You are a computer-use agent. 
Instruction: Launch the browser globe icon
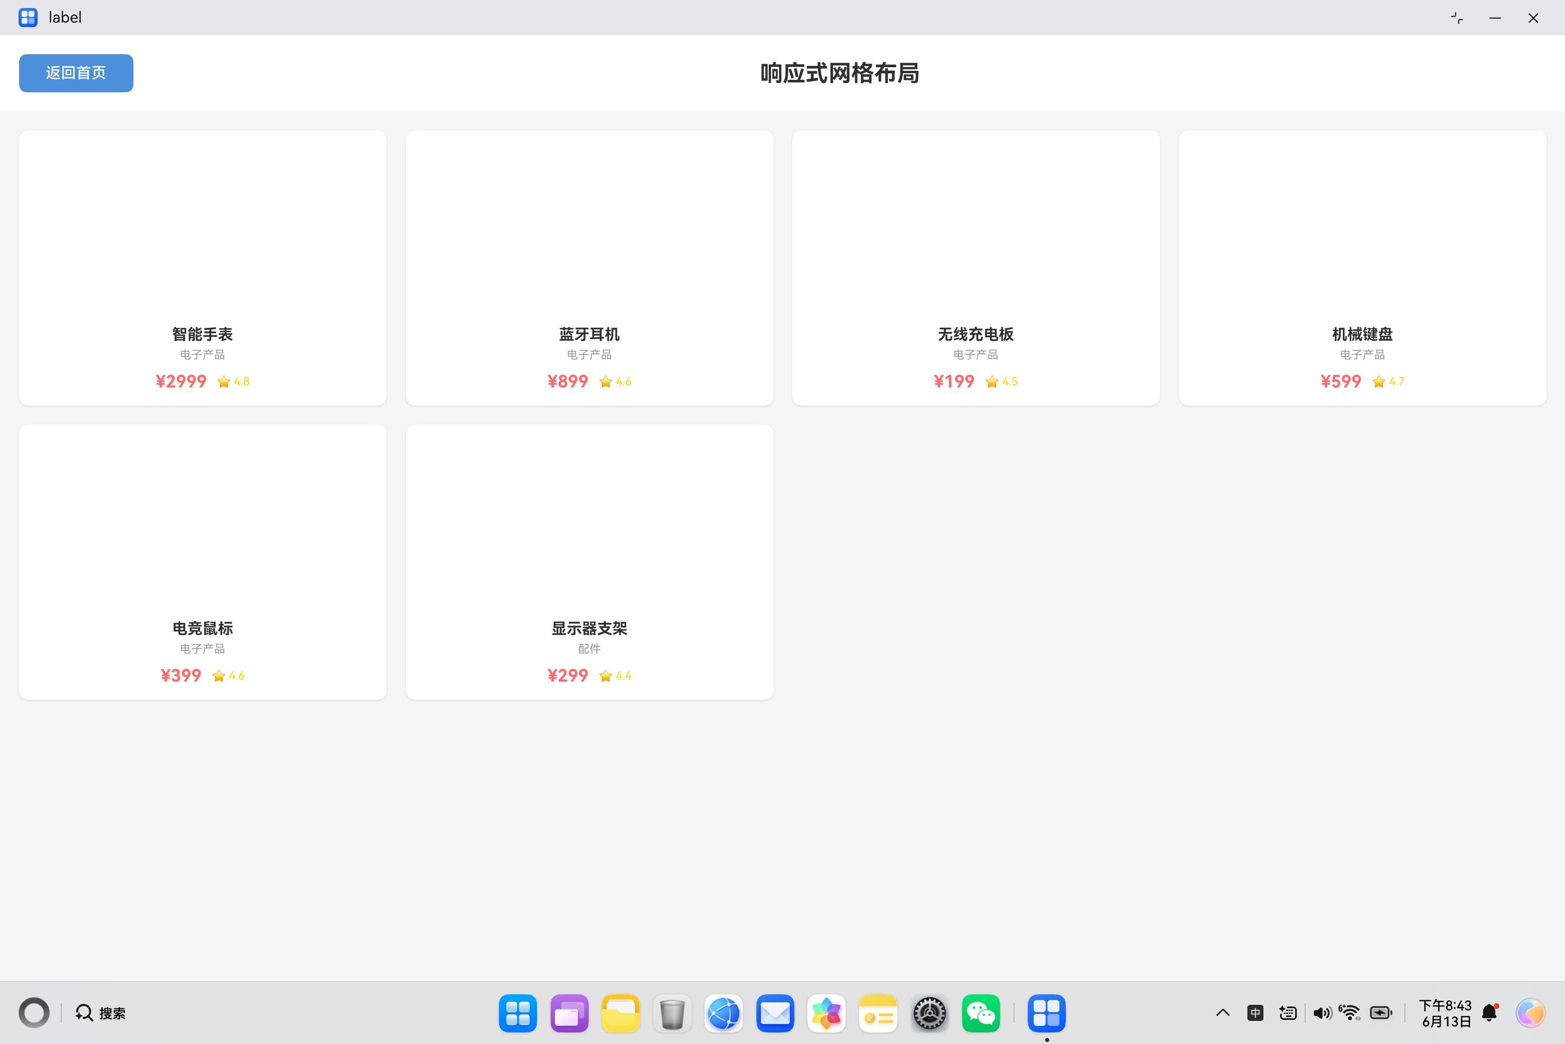724,1013
